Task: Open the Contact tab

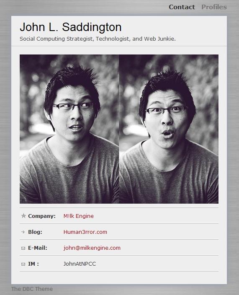Action: pos(182,7)
